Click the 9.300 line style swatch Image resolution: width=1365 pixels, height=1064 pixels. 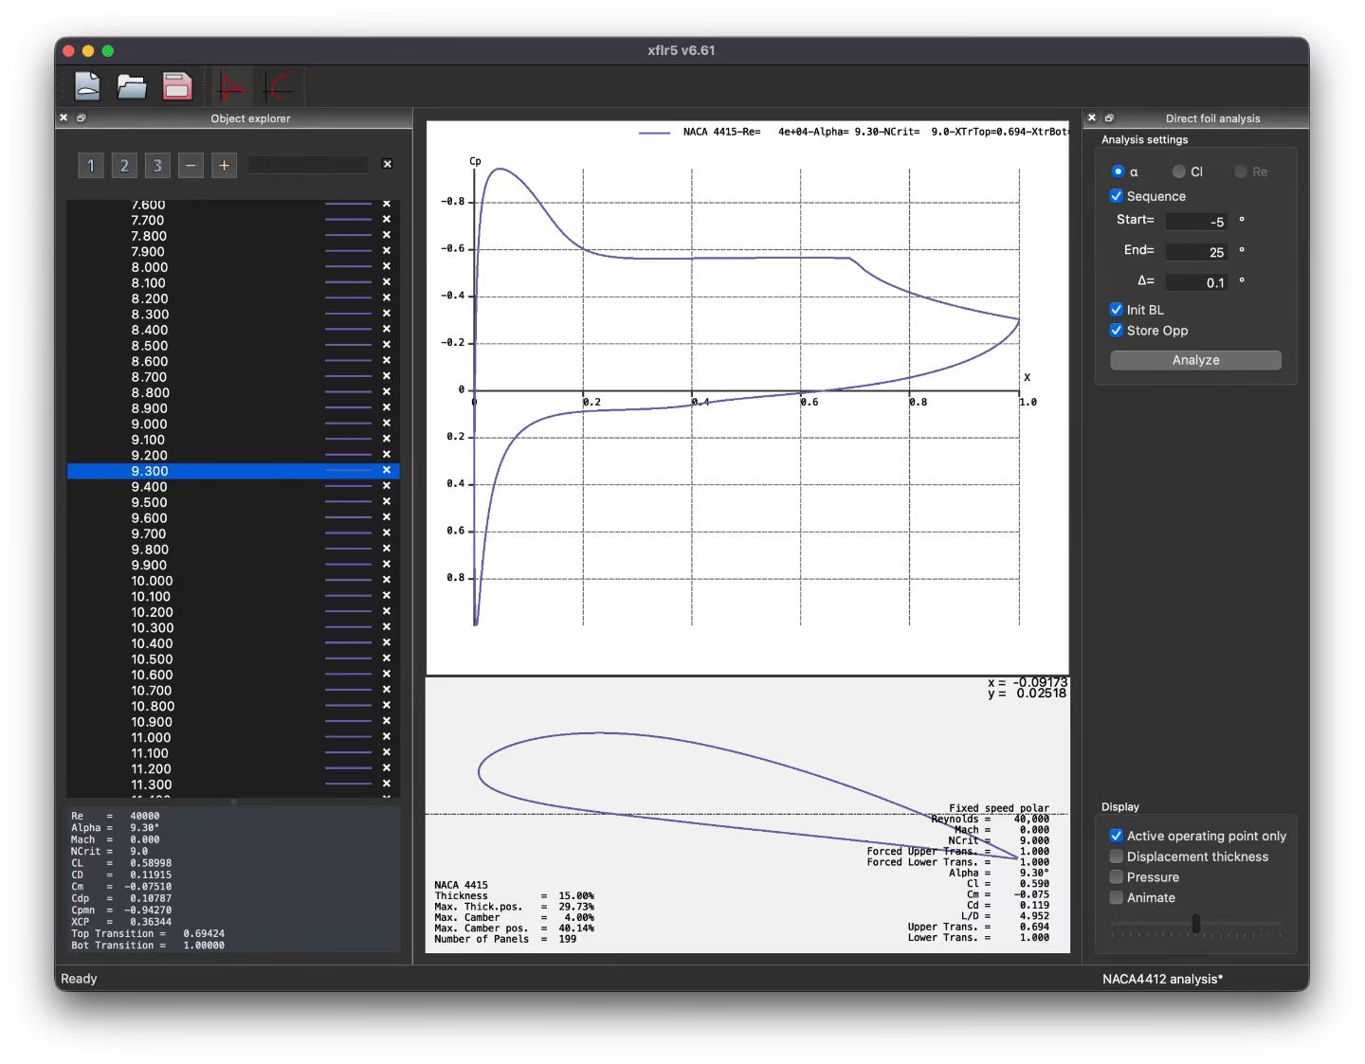pos(348,470)
